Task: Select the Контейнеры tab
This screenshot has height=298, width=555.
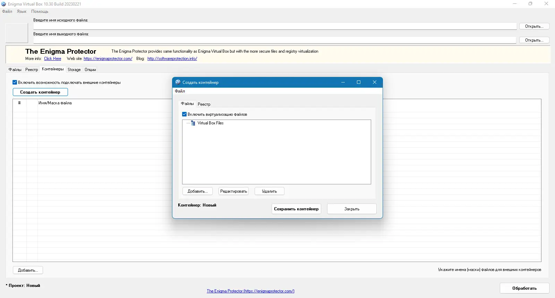Action: [x=53, y=69]
